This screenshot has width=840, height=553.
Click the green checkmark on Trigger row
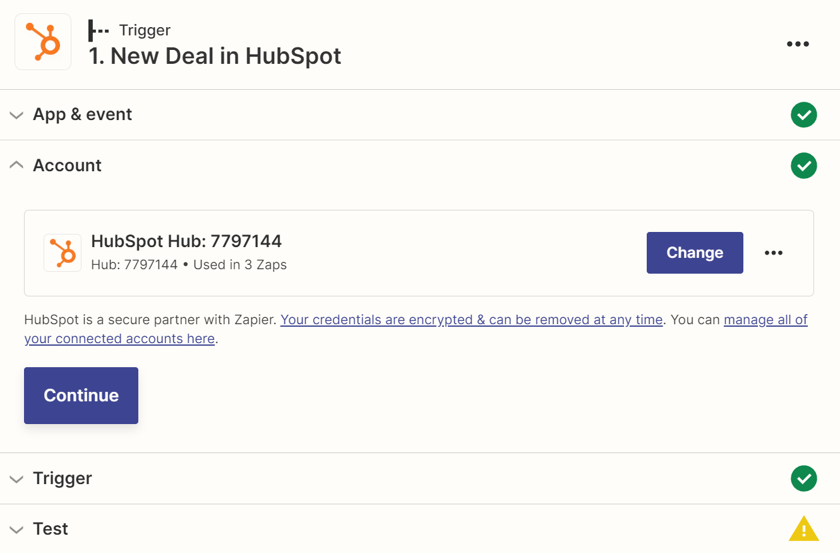pos(804,478)
